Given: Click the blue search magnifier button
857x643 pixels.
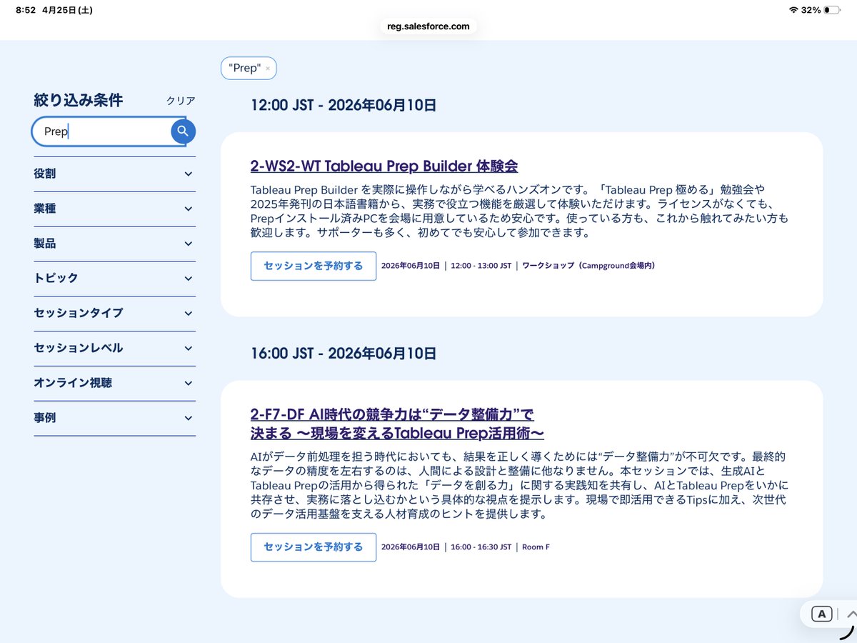Looking at the screenshot, I should [183, 131].
